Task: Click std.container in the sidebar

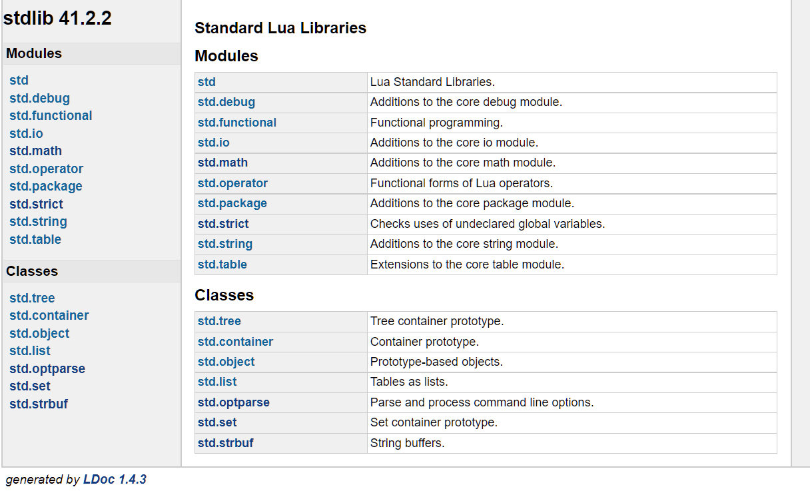Action: click(x=49, y=315)
